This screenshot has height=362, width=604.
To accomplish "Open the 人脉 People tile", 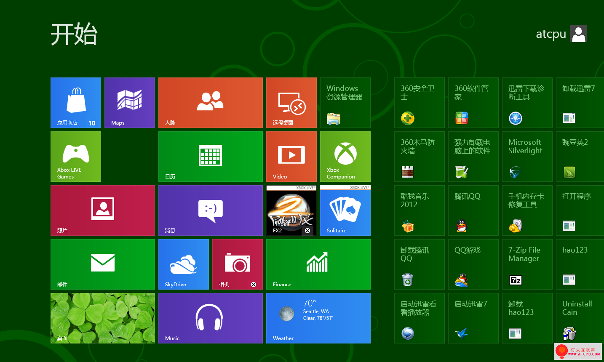I will pos(210,102).
